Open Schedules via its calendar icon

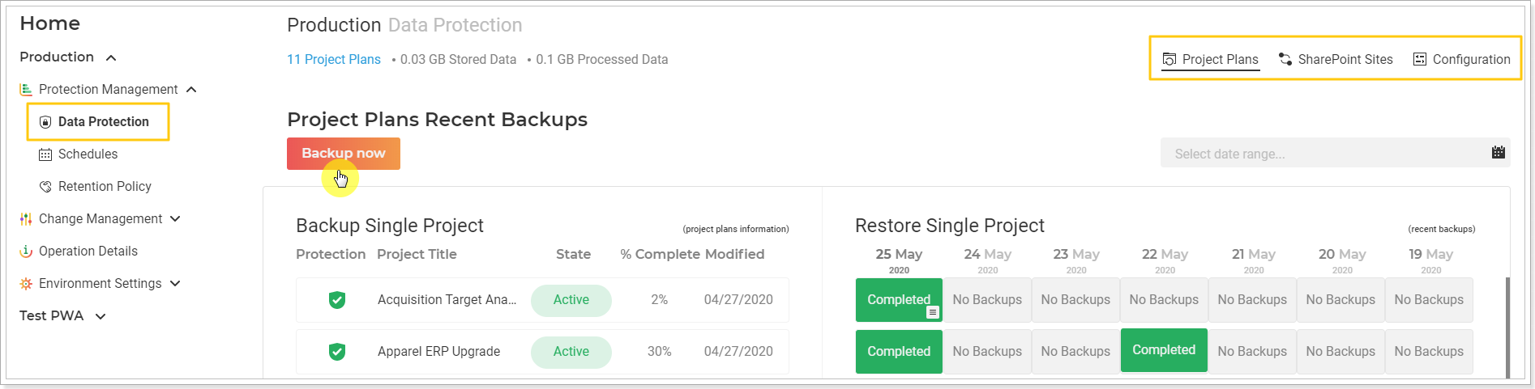(45, 154)
